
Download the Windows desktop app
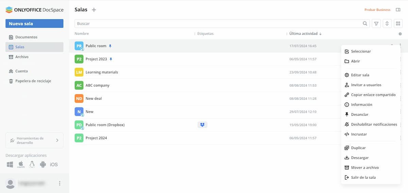point(10,165)
